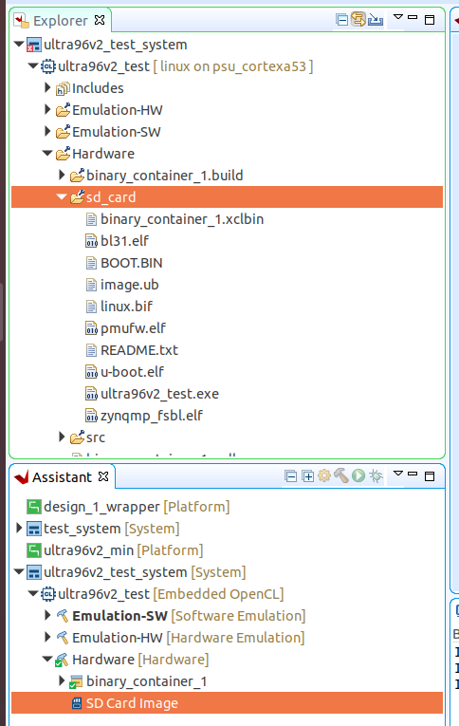Minimize the Explorer view
The height and width of the screenshot is (726, 459).
(x=413, y=17)
